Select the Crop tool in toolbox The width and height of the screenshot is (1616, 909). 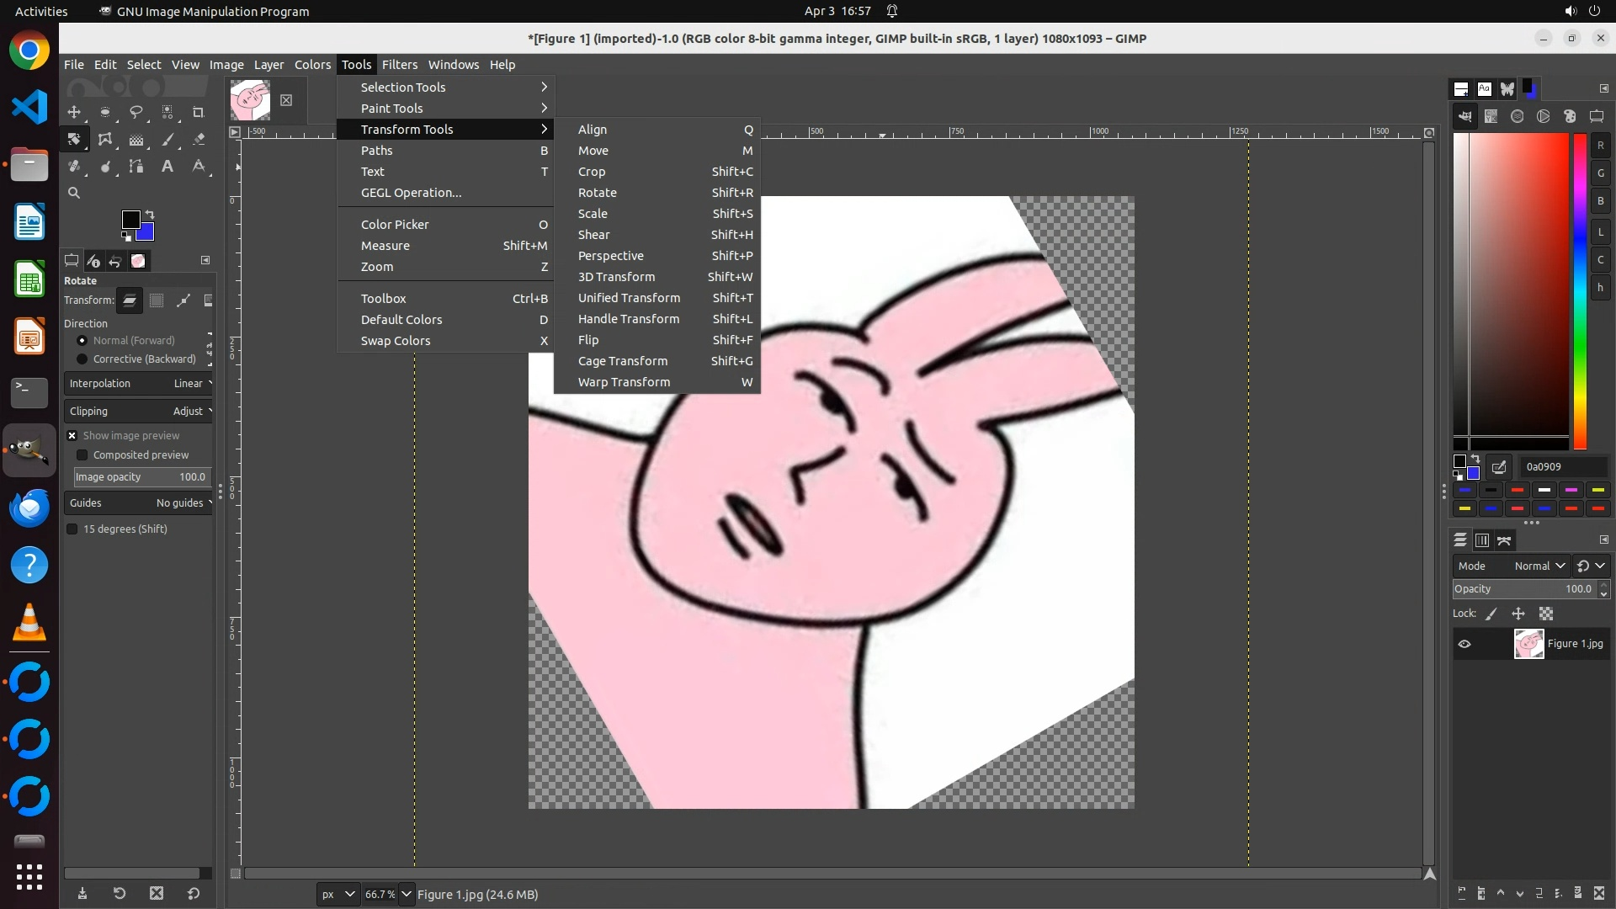(x=199, y=112)
